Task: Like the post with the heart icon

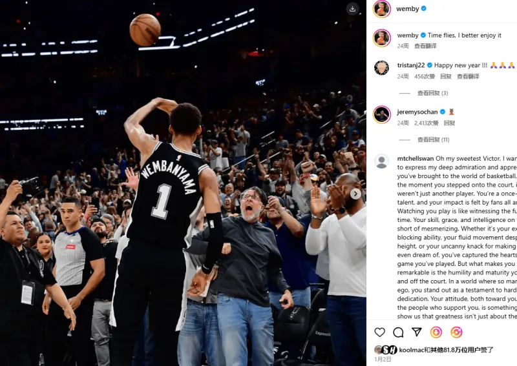Action: [379, 332]
